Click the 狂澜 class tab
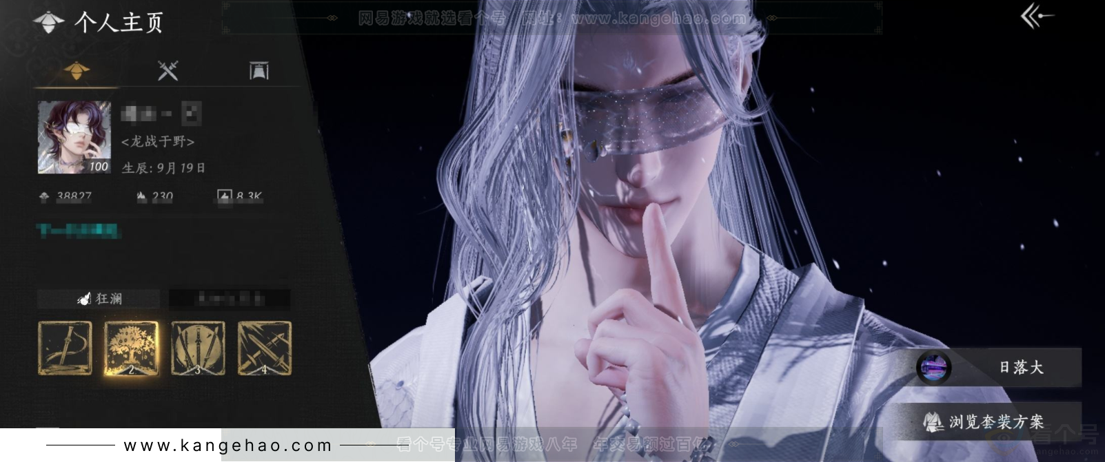Screen dimensions: 1105x462 (x=99, y=299)
